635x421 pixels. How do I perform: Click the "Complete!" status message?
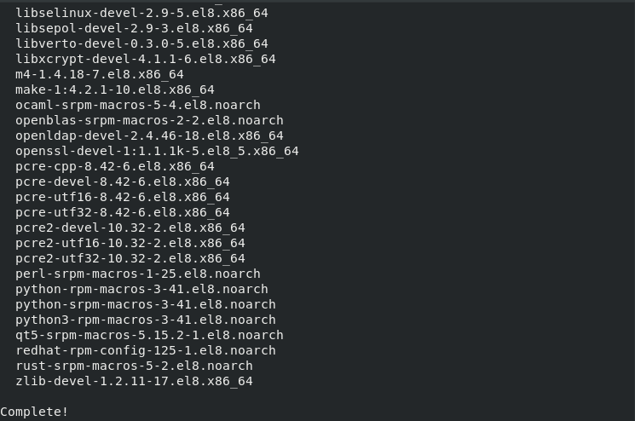click(x=34, y=412)
